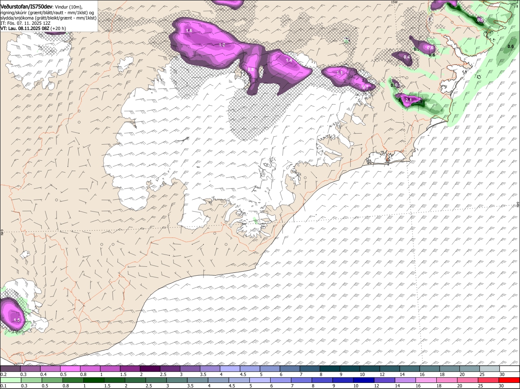Pick navy blue 10–12 swatch in rain scale

click(x=363, y=380)
